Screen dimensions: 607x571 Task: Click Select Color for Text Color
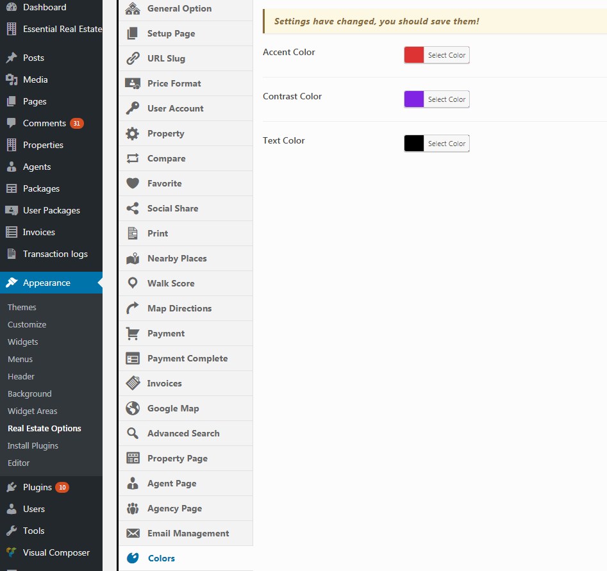tap(446, 144)
